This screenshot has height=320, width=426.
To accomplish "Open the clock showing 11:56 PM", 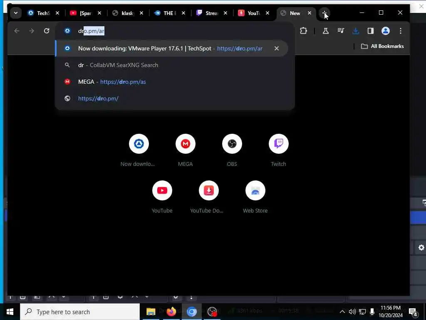I will tap(391, 312).
